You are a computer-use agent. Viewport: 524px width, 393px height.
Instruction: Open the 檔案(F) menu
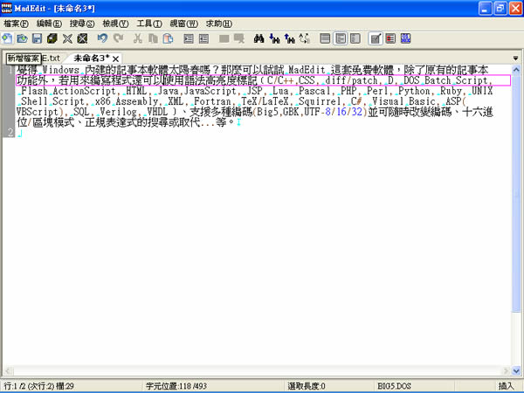point(16,24)
